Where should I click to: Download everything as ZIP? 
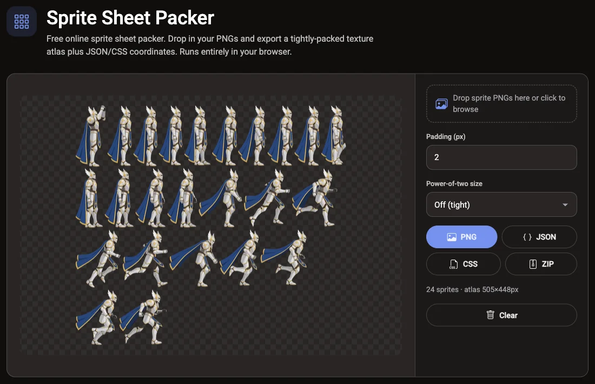pyautogui.click(x=541, y=264)
